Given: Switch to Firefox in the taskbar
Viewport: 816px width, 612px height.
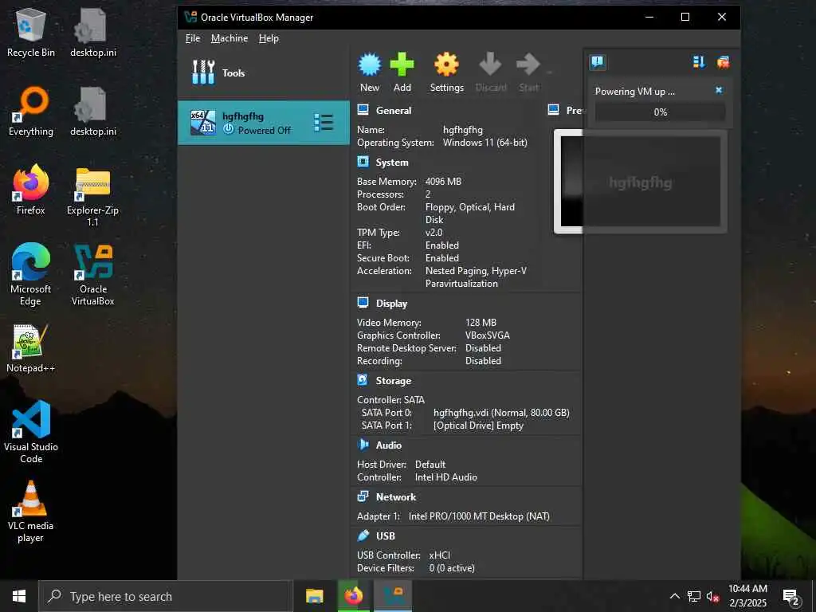Looking at the screenshot, I should 353,596.
